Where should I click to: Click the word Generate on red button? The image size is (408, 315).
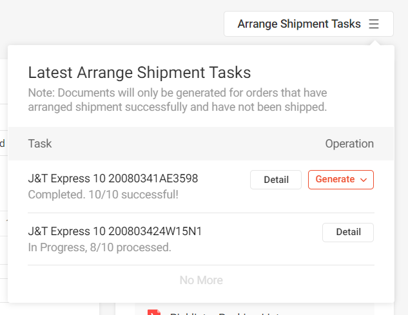tap(335, 180)
